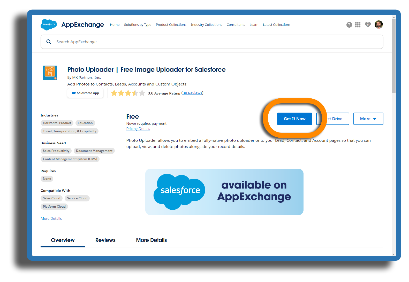Open the app launcher grid icon
The width and height of the screenshot is (409, 282).
tap(358, 25)
